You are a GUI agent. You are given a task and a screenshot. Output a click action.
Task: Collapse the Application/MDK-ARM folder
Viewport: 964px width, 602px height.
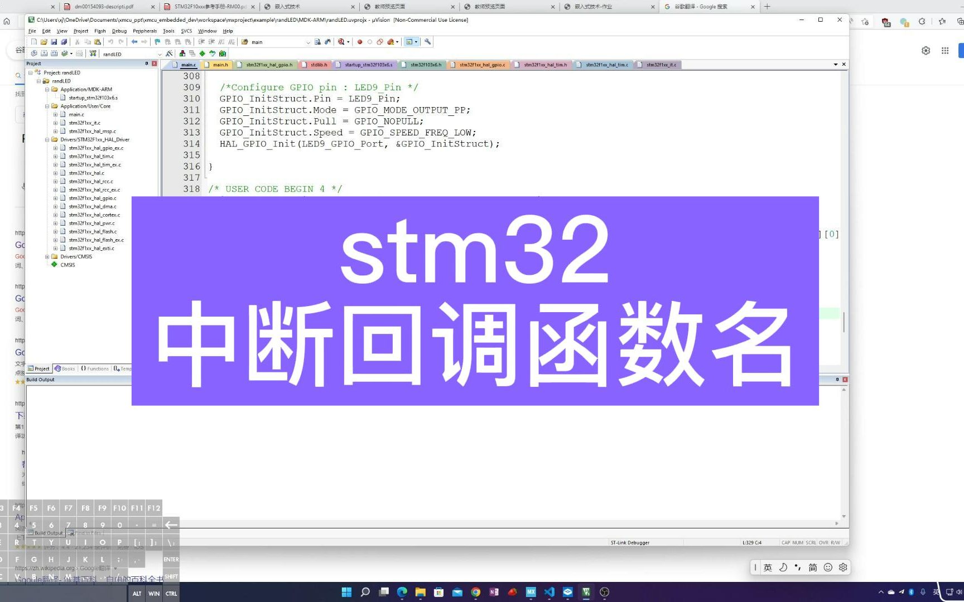click(47, 89)
